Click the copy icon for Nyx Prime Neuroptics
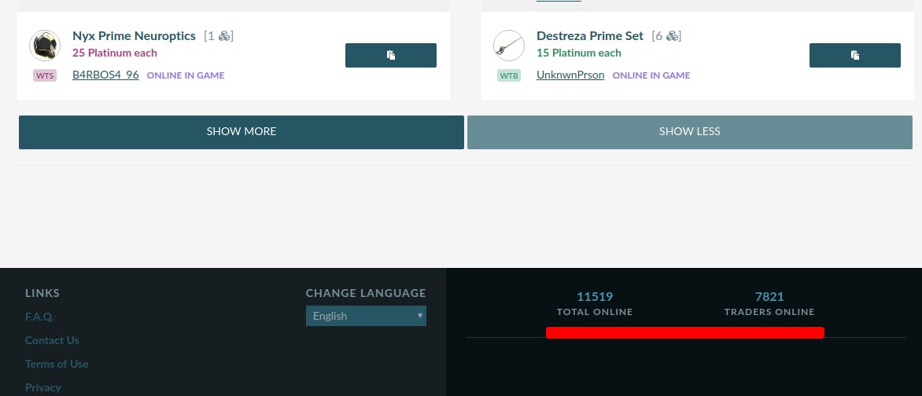Screen dimensions: 922x396 pyautogui.click(x=390, y=55)
